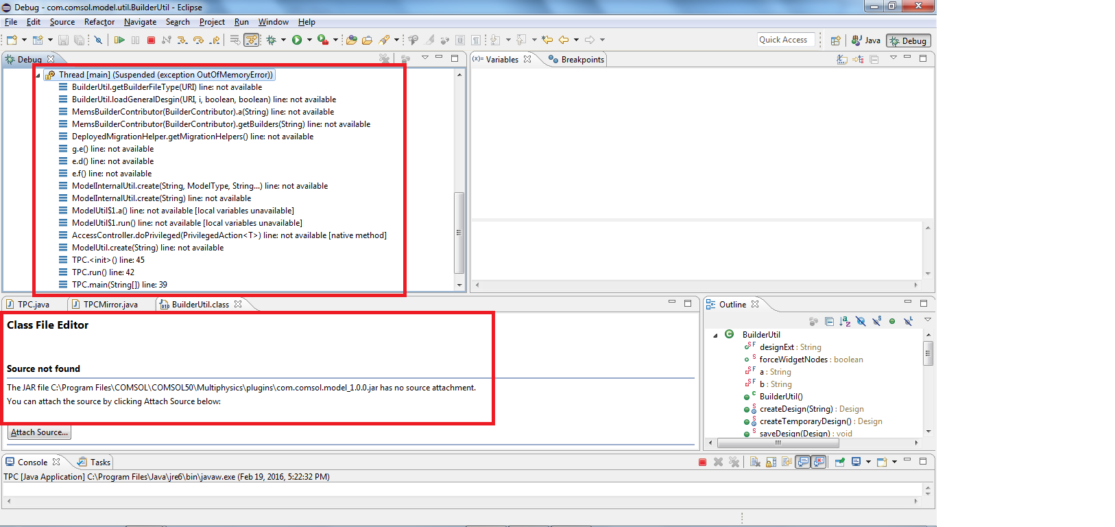Viewport: 1115px width, 527px height.
Task: Open the New wizard dropdown arrow
Action: point(24,40)
